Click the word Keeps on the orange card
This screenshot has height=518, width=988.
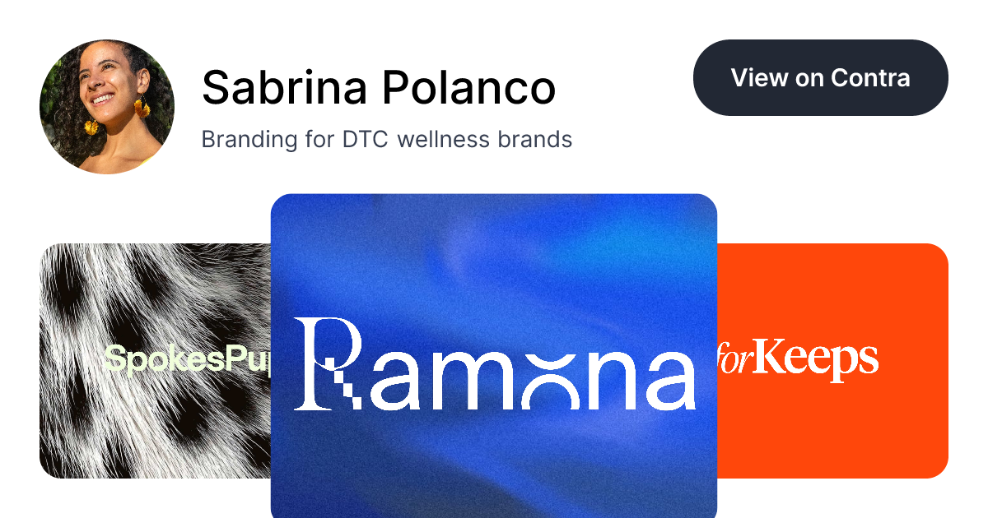[817, 360]
